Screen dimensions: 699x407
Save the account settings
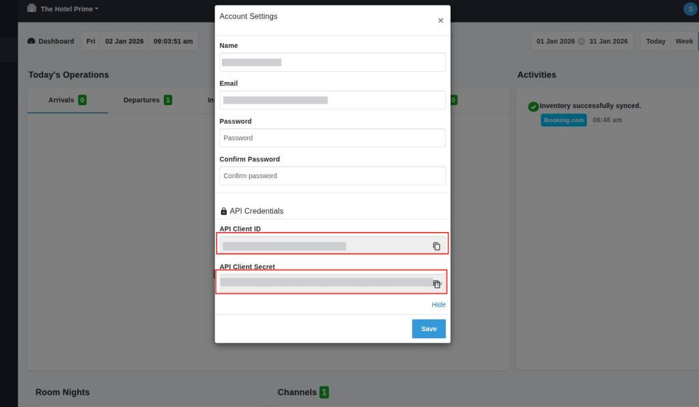tap(429, 328)
